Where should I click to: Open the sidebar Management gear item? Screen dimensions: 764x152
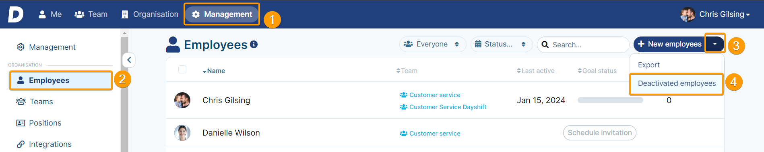point(46,47)
